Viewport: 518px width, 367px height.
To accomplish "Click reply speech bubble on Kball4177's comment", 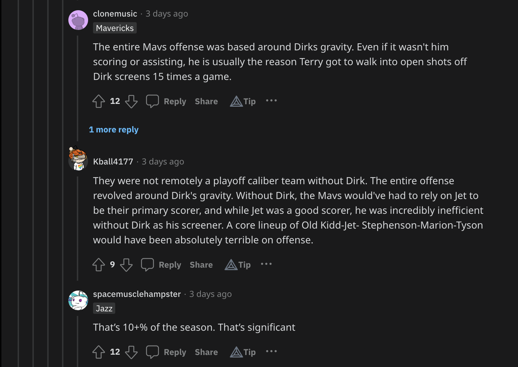I will (148, 265).
